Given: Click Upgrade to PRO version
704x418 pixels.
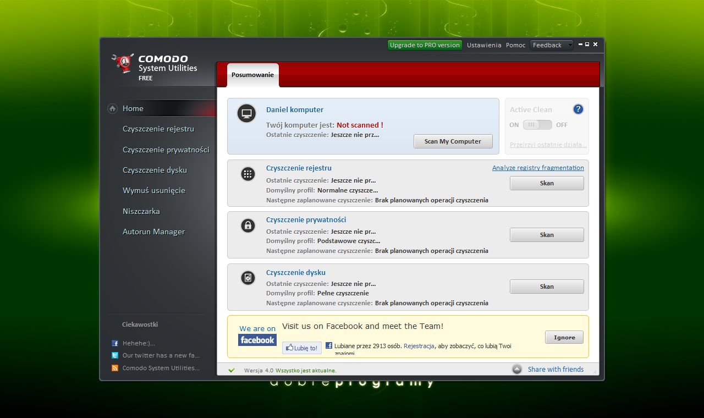Looking at the screenshot, I should pos(425,45).
